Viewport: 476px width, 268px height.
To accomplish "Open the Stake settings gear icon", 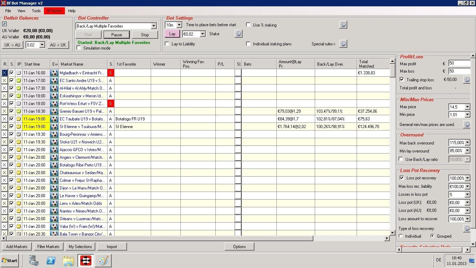I will pos(238,34).
